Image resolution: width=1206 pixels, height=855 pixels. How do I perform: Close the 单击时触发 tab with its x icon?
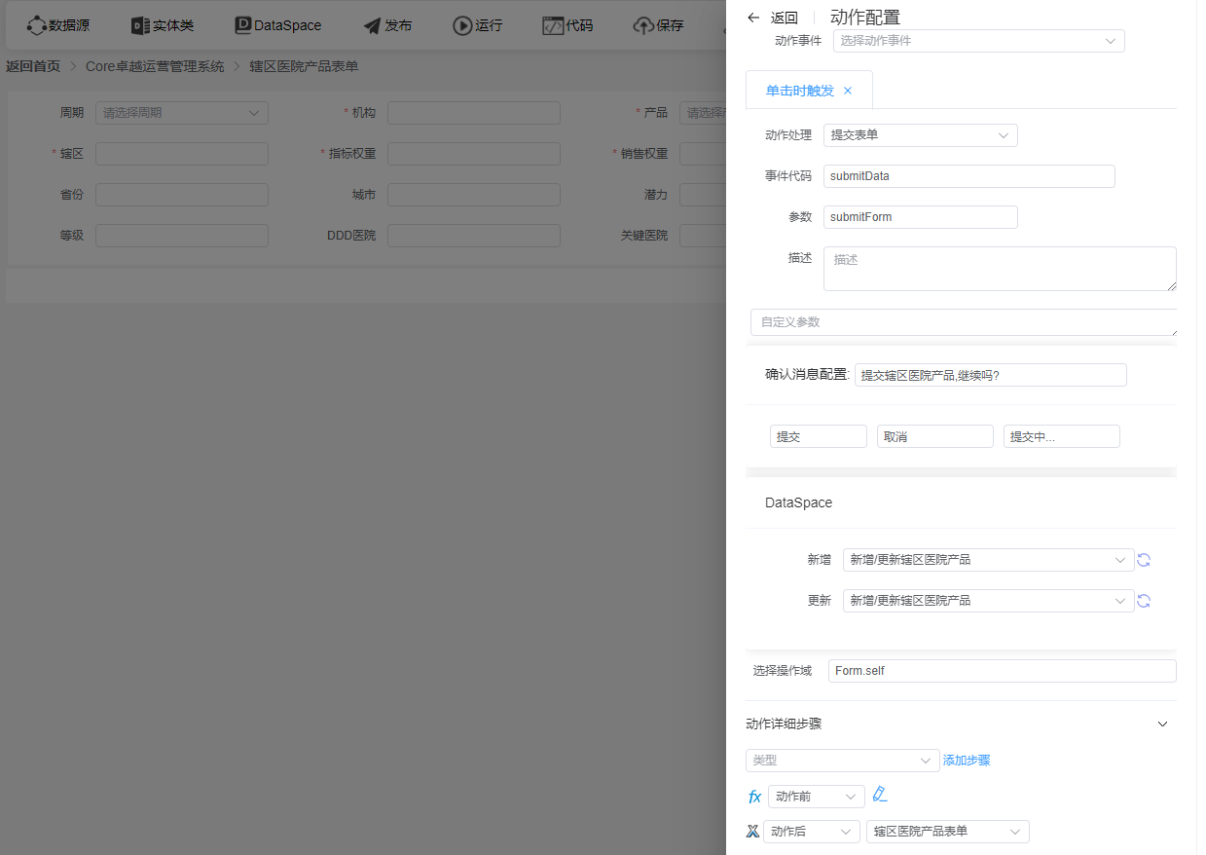pos(848,91)
